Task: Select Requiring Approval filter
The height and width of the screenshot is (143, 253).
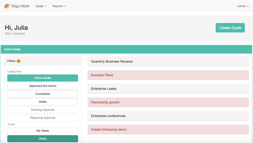Action: coord(43,118)
